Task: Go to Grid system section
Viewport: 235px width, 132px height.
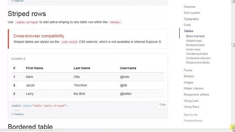Action: [192, 13]
